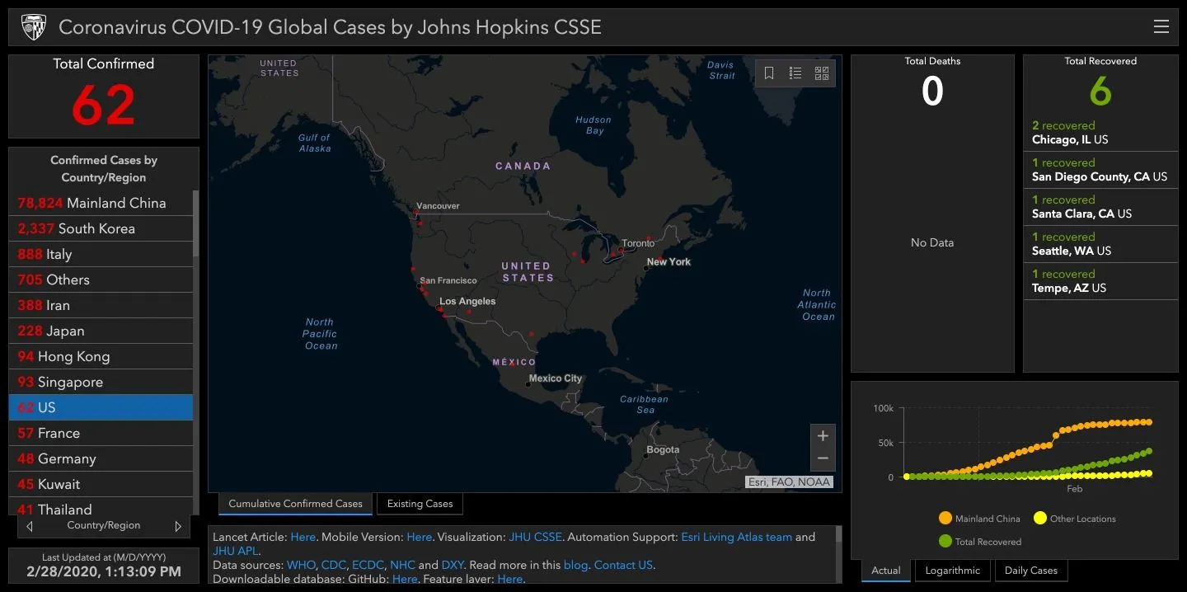
Task: Open the basemap gallery grid icon
Action: [x=822, y=73]
